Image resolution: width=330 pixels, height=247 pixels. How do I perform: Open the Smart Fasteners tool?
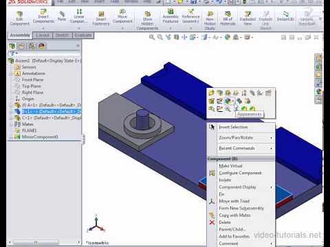coord(101,19)
